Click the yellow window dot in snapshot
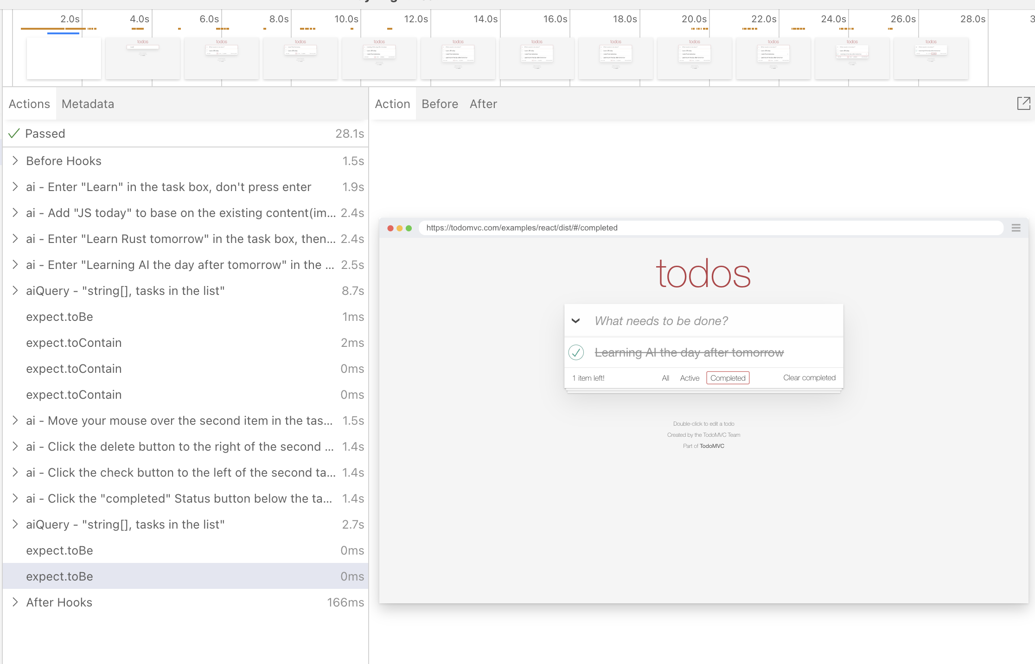1035x664 pixels. [400, 228]
